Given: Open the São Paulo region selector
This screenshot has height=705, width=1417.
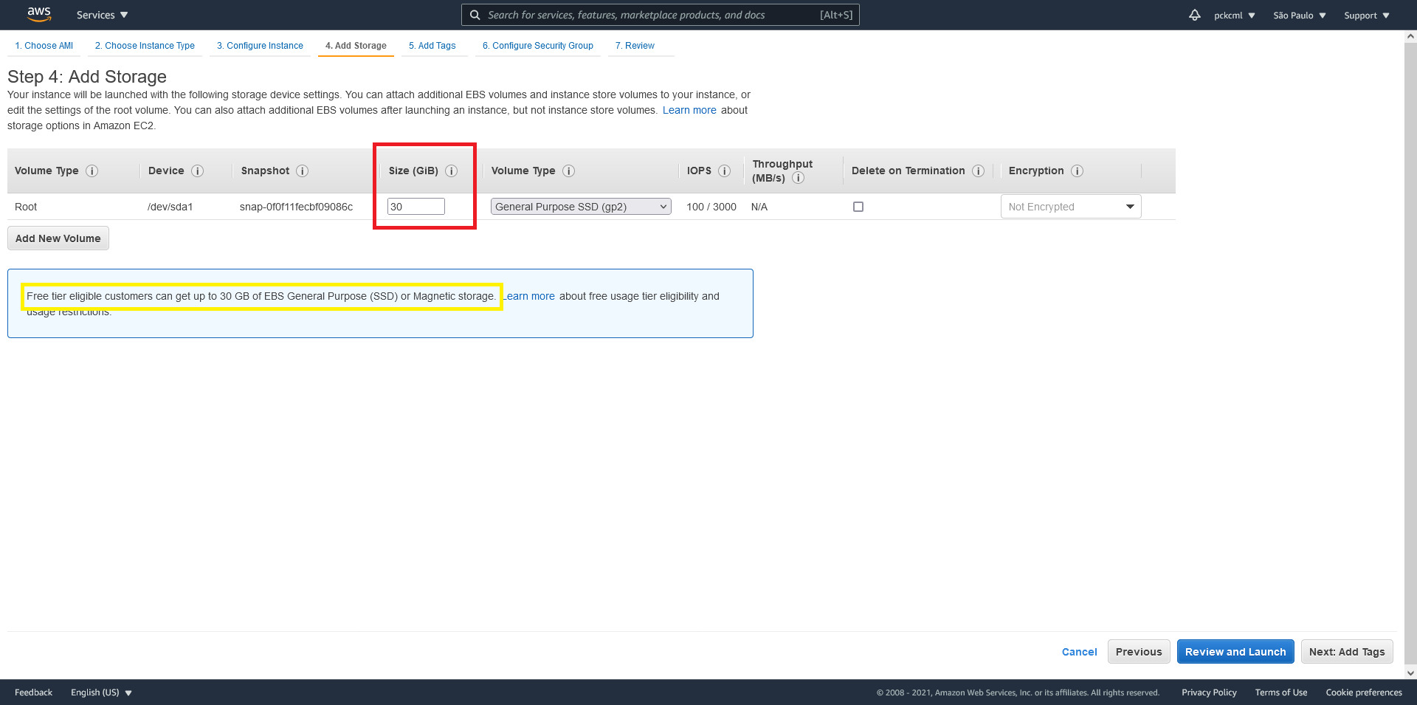Looking at the screenshot, I should (1298, 15).
